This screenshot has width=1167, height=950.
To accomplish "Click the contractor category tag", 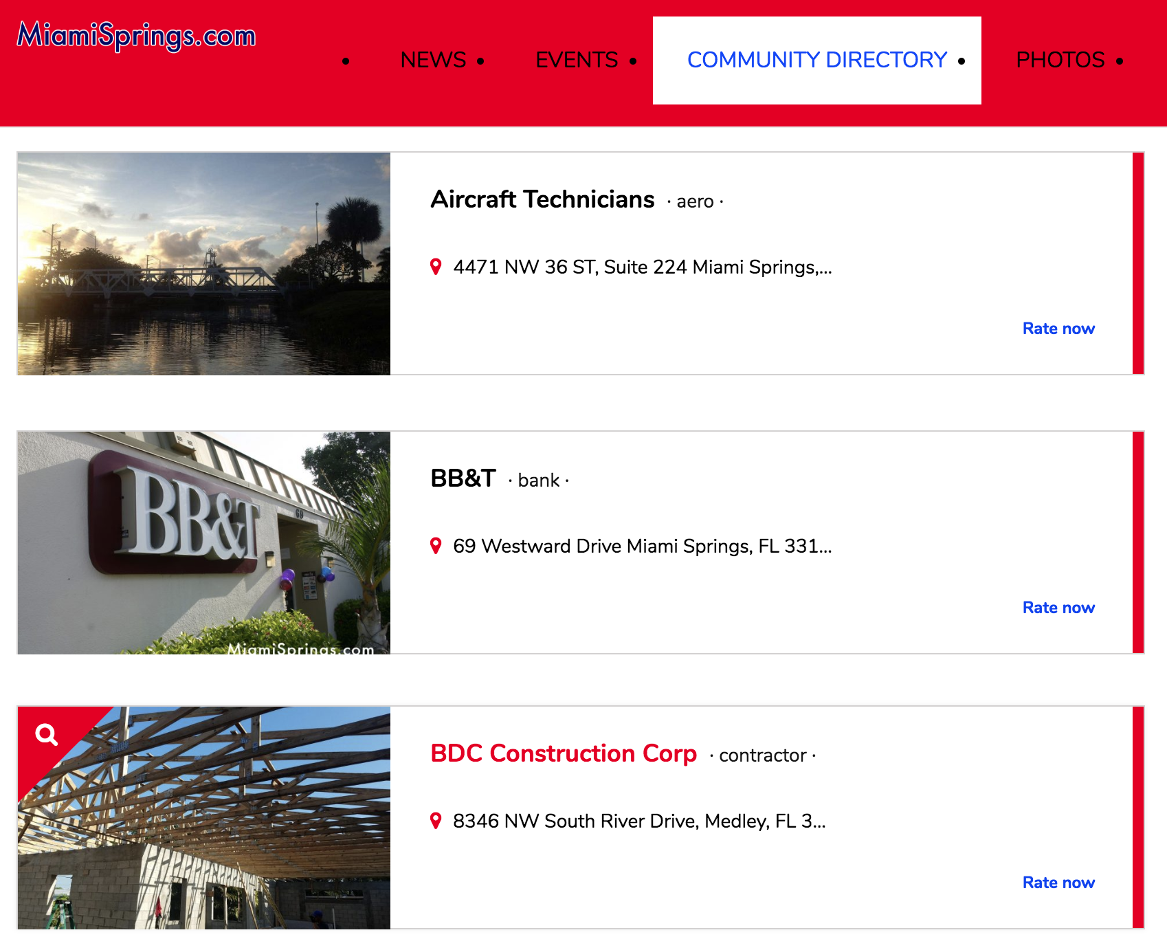I will (763, 755).
